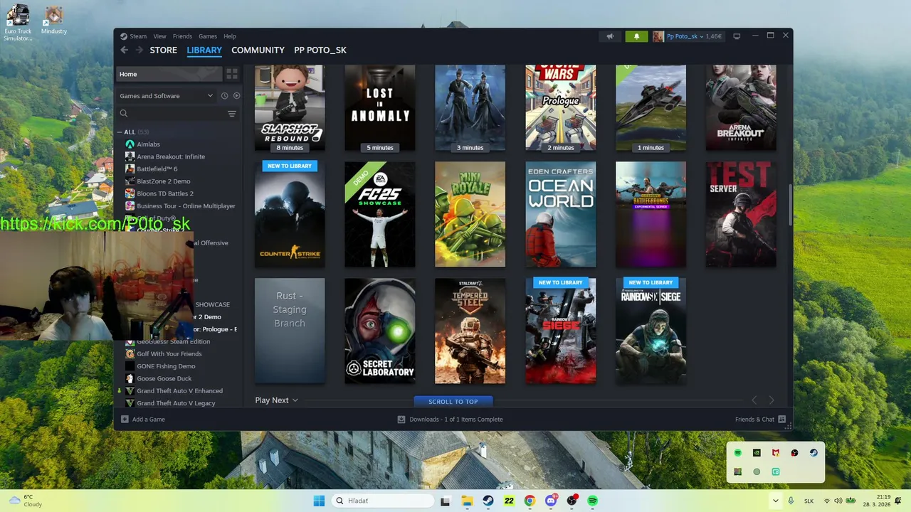
Task: Open Discord in the taskbar
Action: coord(551,501)
